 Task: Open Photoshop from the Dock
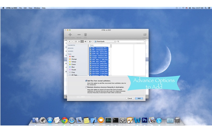144,120
